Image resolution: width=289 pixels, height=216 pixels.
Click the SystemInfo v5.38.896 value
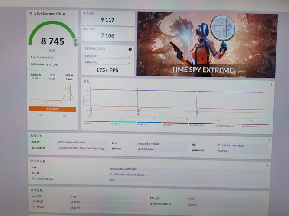[222, 151]
